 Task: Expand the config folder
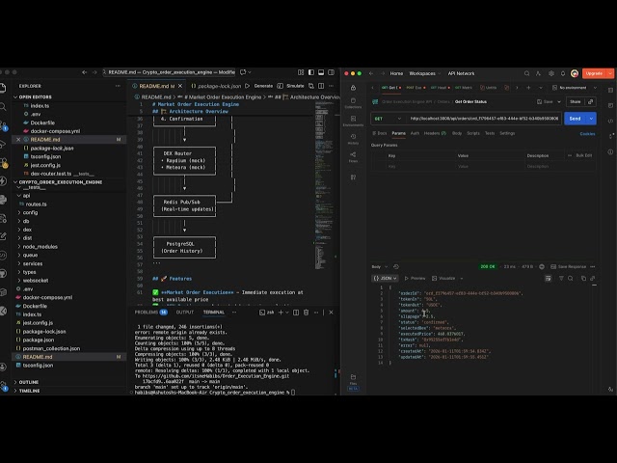point(30,212)
